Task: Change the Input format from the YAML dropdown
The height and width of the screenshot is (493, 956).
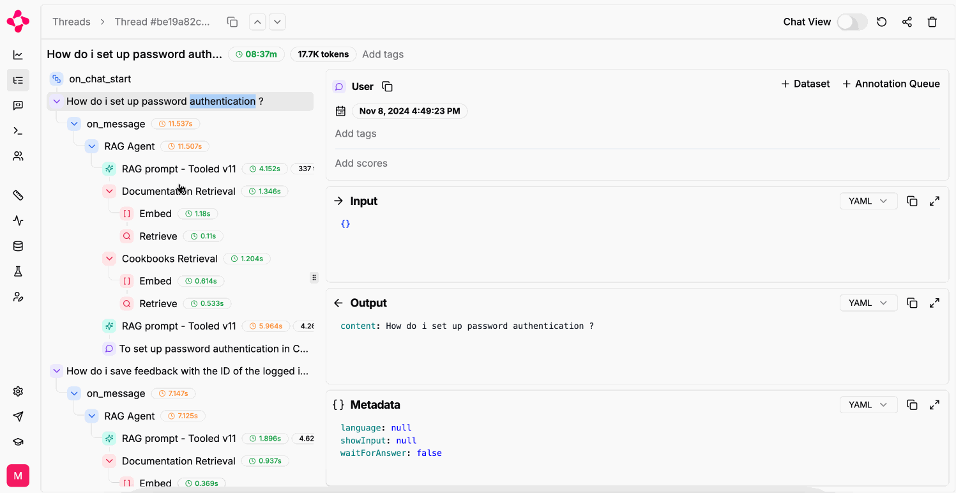Action: 868,201
